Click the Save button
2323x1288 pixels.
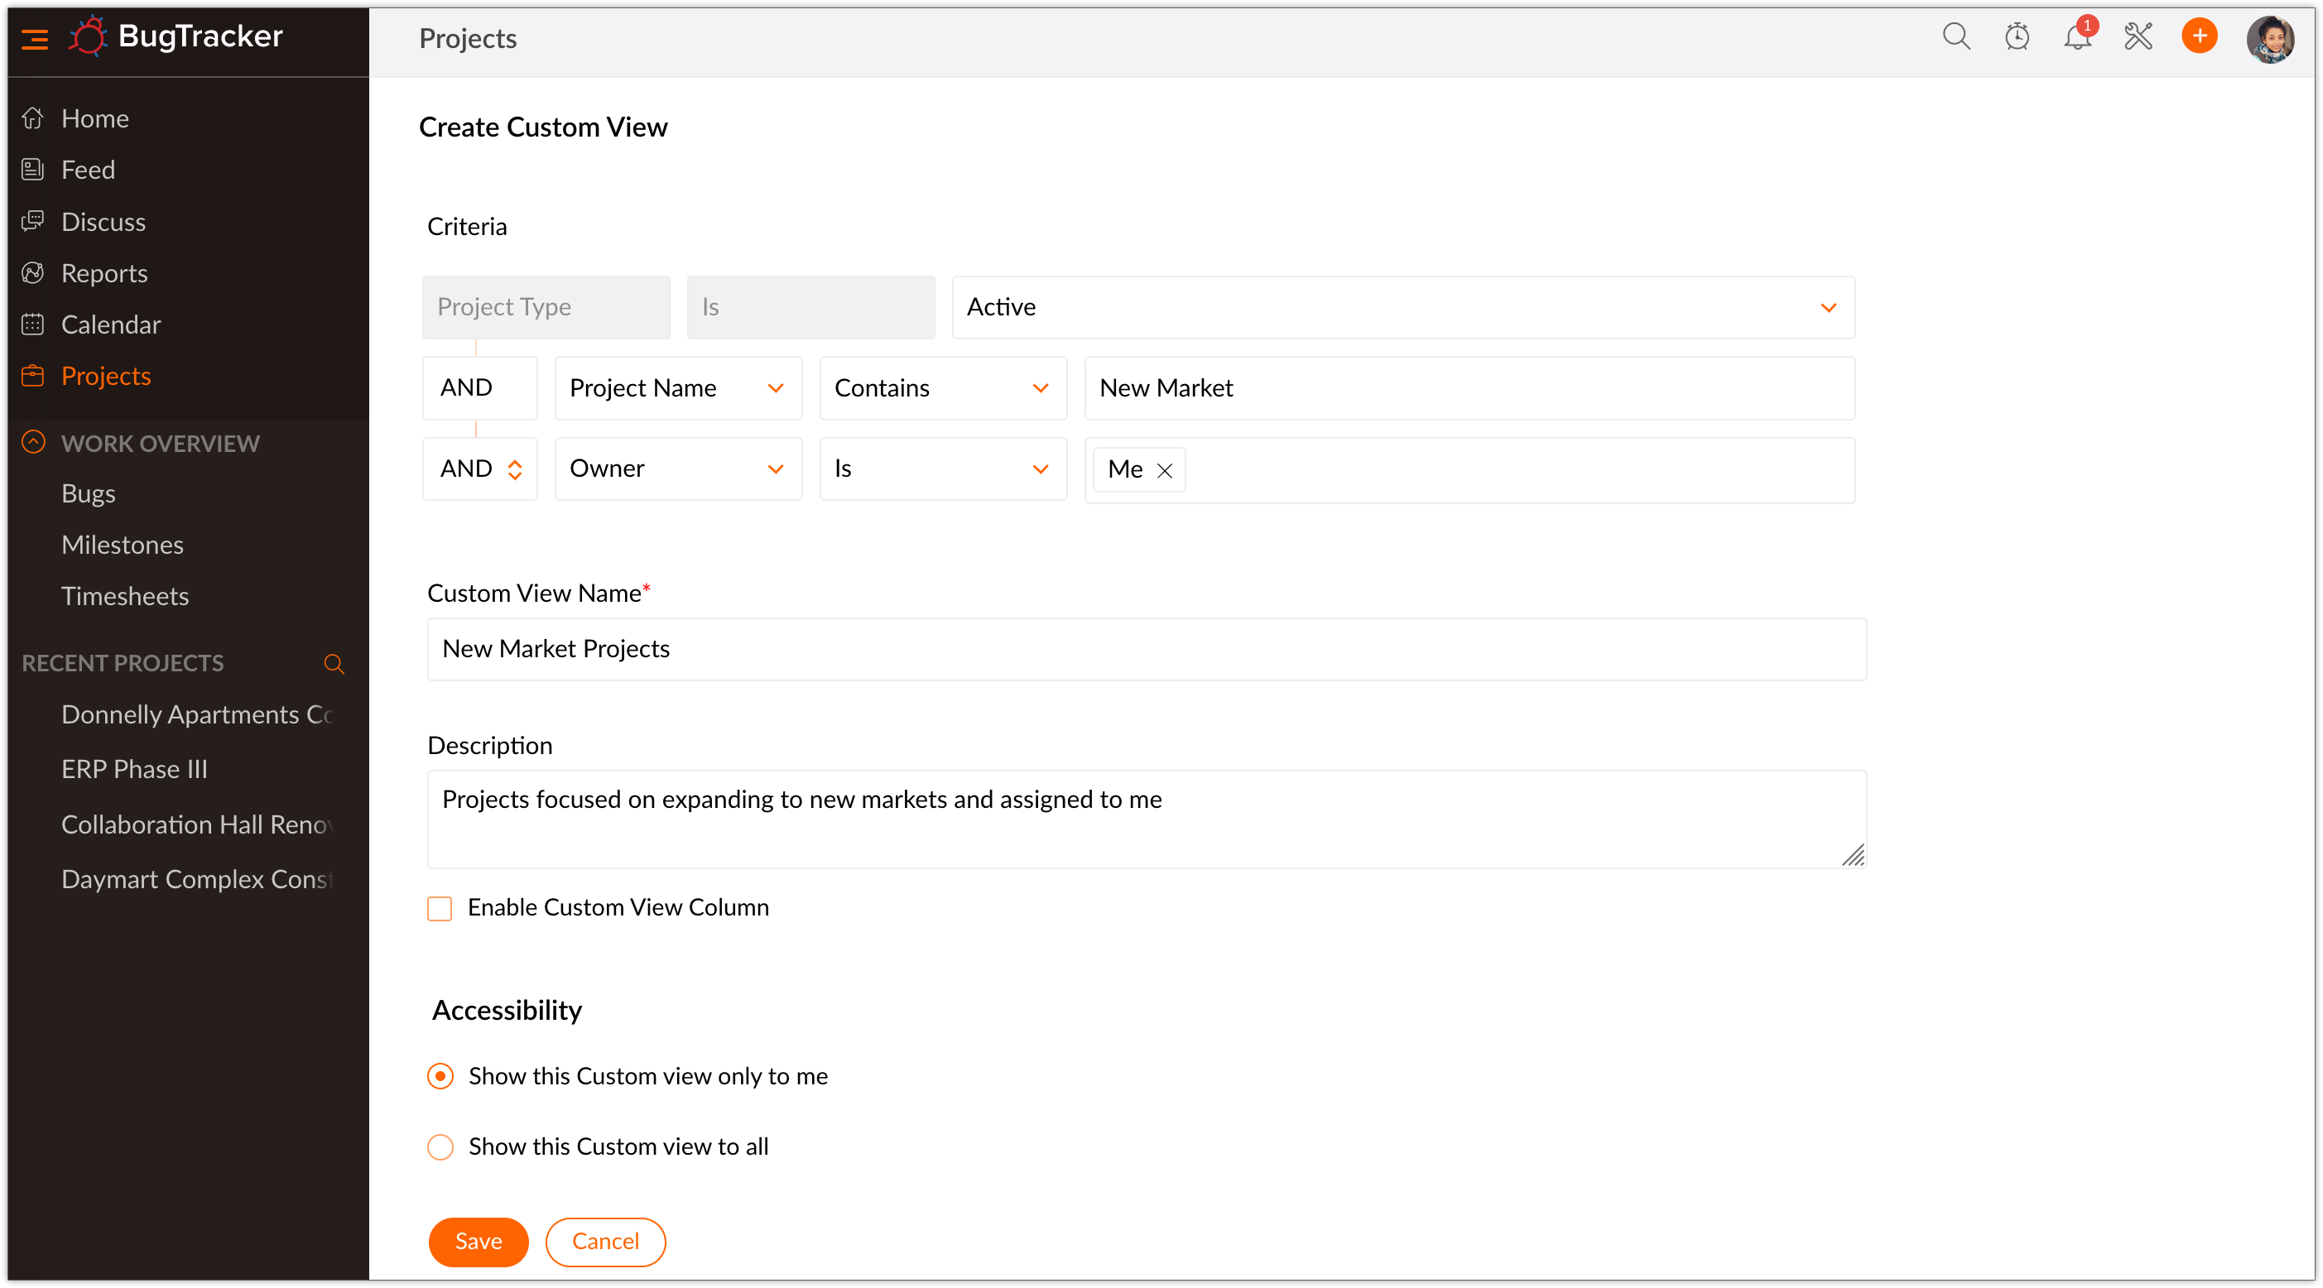click(478, 1242)
